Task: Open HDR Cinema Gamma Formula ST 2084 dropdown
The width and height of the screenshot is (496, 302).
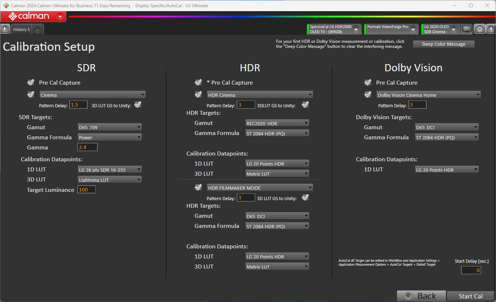Action: 277,133
